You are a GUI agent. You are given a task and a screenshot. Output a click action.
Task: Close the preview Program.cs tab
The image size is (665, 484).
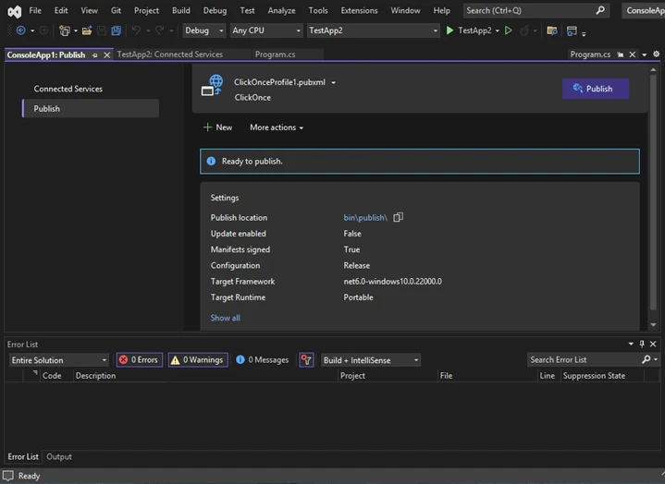(633, 54)
